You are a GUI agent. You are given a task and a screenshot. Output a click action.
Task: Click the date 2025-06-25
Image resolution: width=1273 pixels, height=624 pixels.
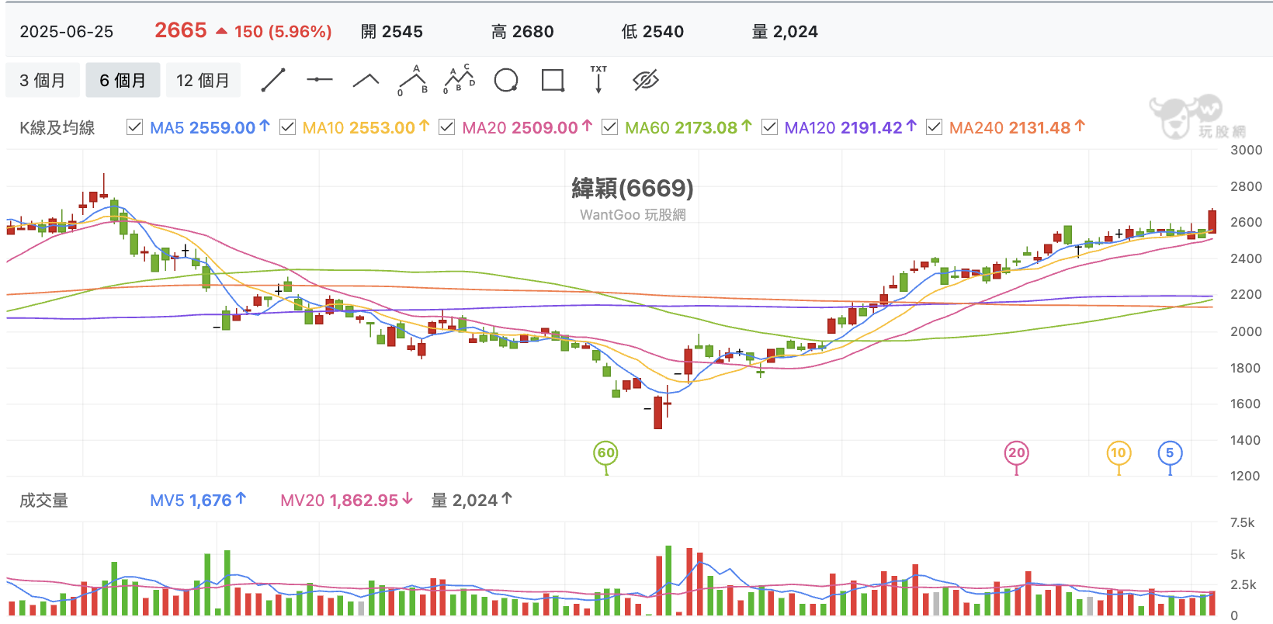pyautogui.click(x=67, y=32)
